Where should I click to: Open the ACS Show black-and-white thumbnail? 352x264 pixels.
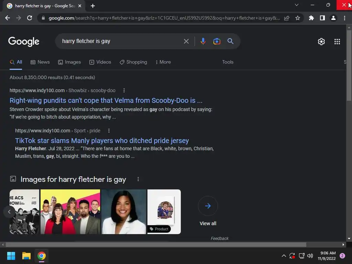point(24,212)
